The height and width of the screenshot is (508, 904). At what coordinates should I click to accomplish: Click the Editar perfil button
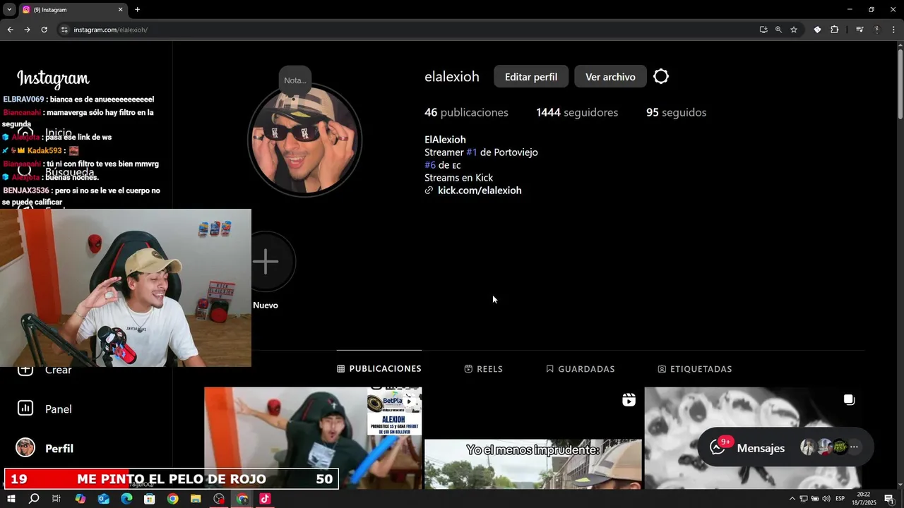(531, 77)
